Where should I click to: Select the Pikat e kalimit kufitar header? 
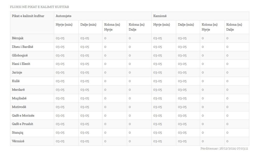pyautogui.click(x=28, y=16)
